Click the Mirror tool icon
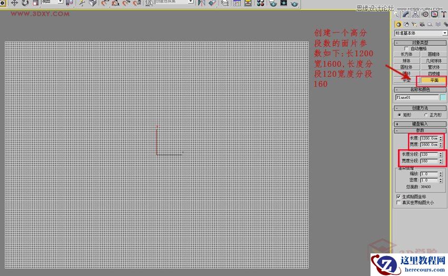The width and height of the screenshot is (448, 276). 201,3
